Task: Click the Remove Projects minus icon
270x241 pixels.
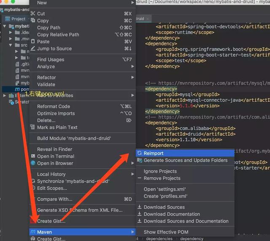Action: [x=140, y=178]
